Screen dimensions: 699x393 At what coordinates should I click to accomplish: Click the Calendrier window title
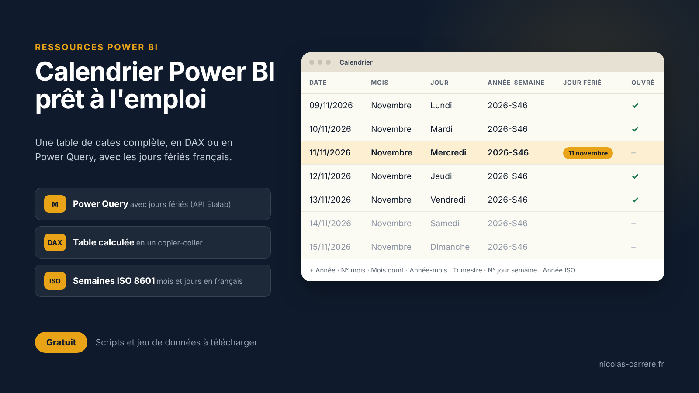click(x=356, y=62)
